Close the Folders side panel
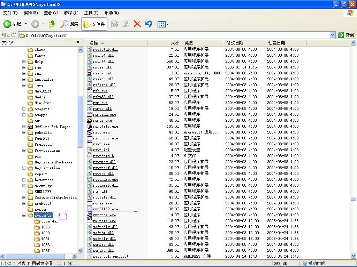The height and width of the screenshot is (267, 357). [x=78, y=42]
